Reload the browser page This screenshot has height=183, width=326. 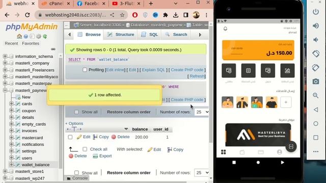click(27, 15)
